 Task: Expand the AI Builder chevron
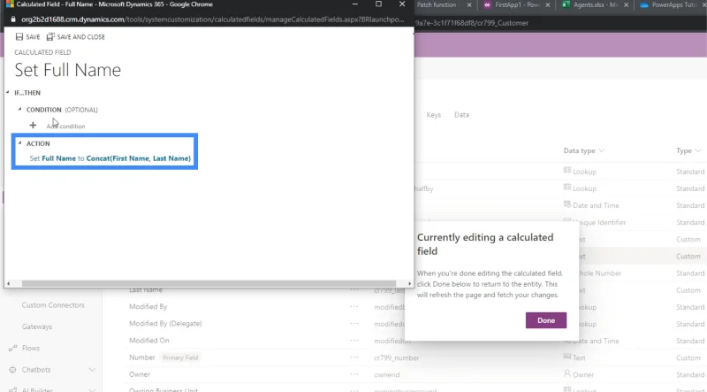coord(92,389)
